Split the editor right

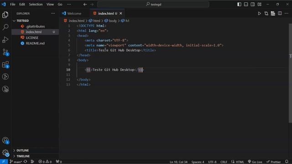click(x=280, y=13)
